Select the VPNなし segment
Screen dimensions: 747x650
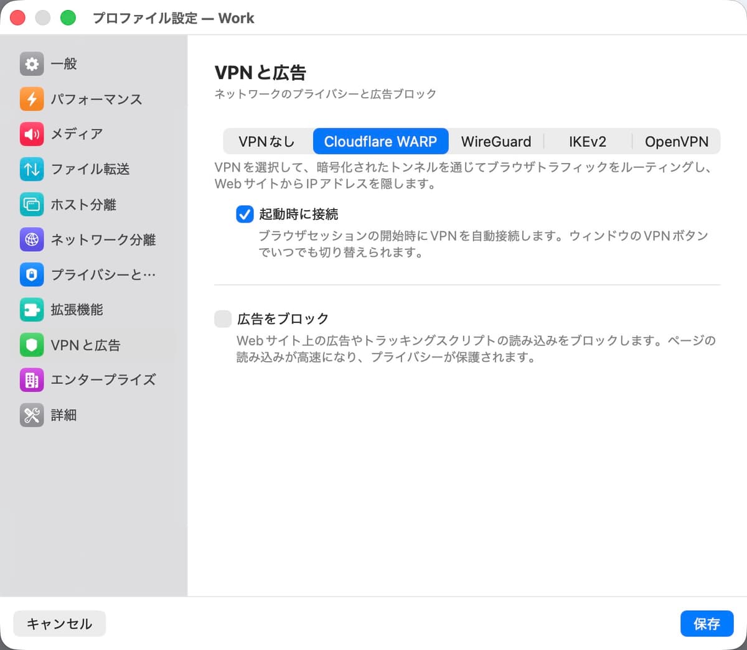click(267, 141)
